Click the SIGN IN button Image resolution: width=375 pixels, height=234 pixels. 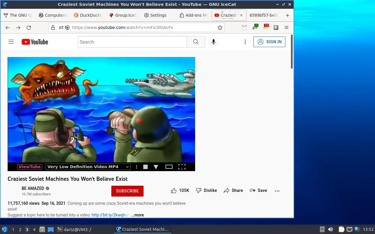click(269, 42)
